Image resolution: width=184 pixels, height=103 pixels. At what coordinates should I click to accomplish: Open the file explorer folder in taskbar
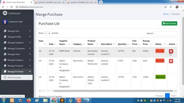45,100
